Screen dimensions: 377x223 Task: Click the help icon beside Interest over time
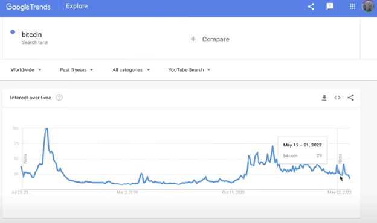pyautogui.click(x=59, y=98)
